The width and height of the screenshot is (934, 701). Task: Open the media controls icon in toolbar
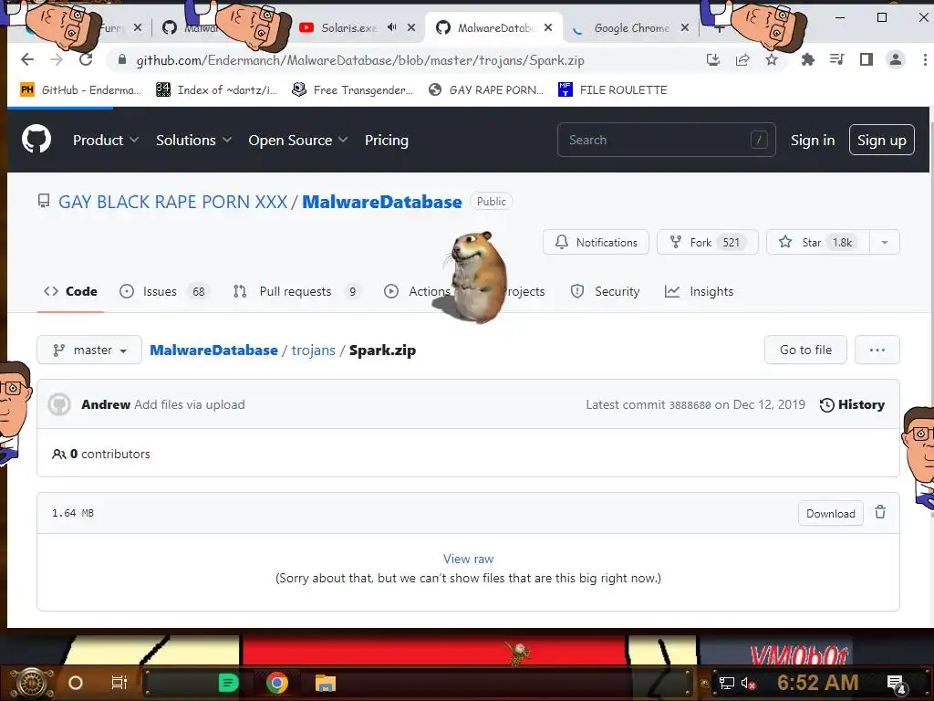[837, 59]
